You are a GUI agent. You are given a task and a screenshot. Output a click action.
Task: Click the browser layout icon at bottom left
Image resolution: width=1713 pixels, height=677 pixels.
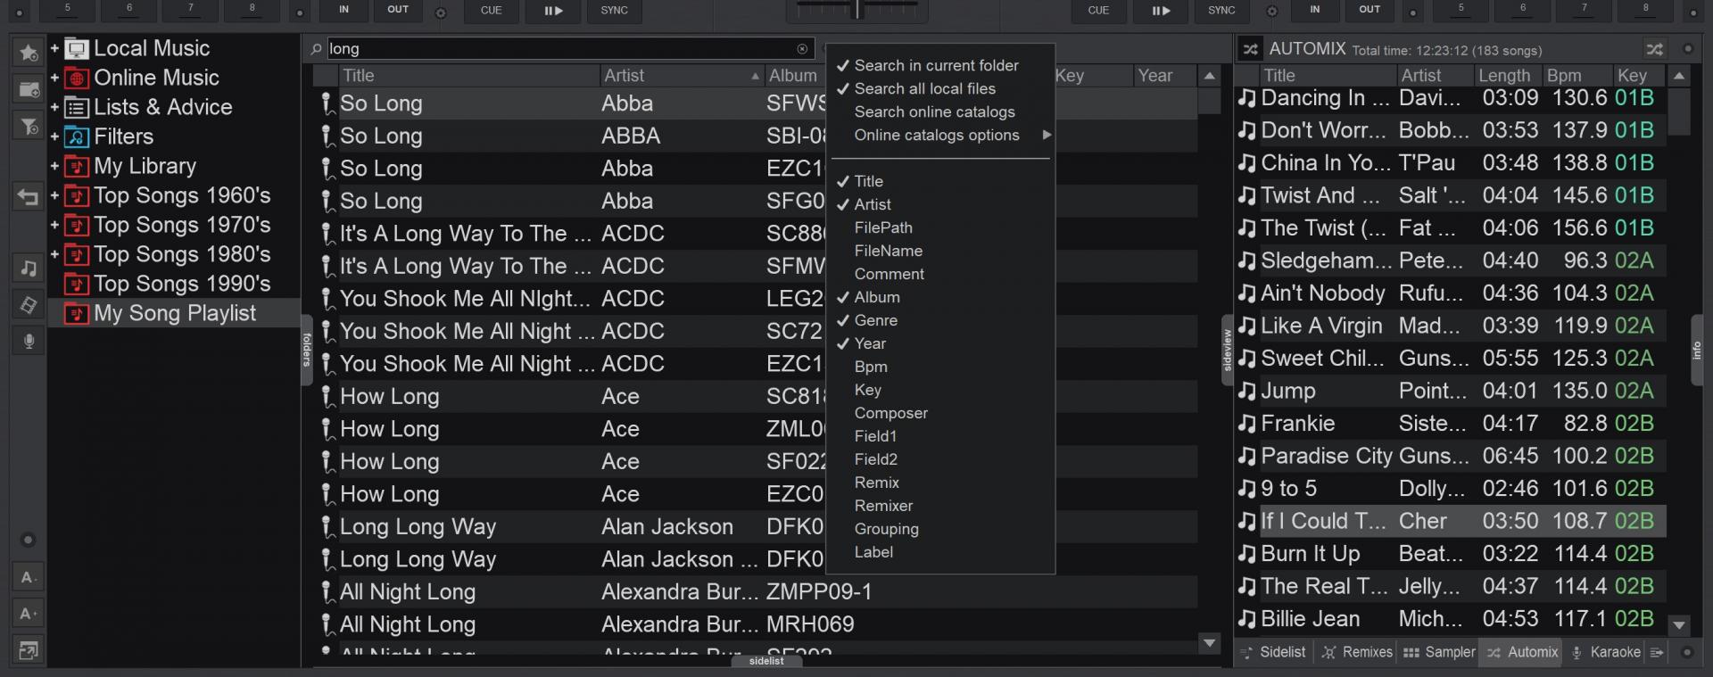pyautogui.click(x=29, y=651)
